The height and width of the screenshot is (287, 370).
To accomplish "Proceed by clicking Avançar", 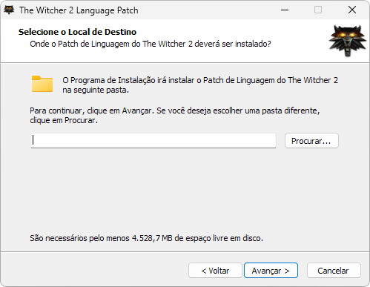I will [271, 271].
